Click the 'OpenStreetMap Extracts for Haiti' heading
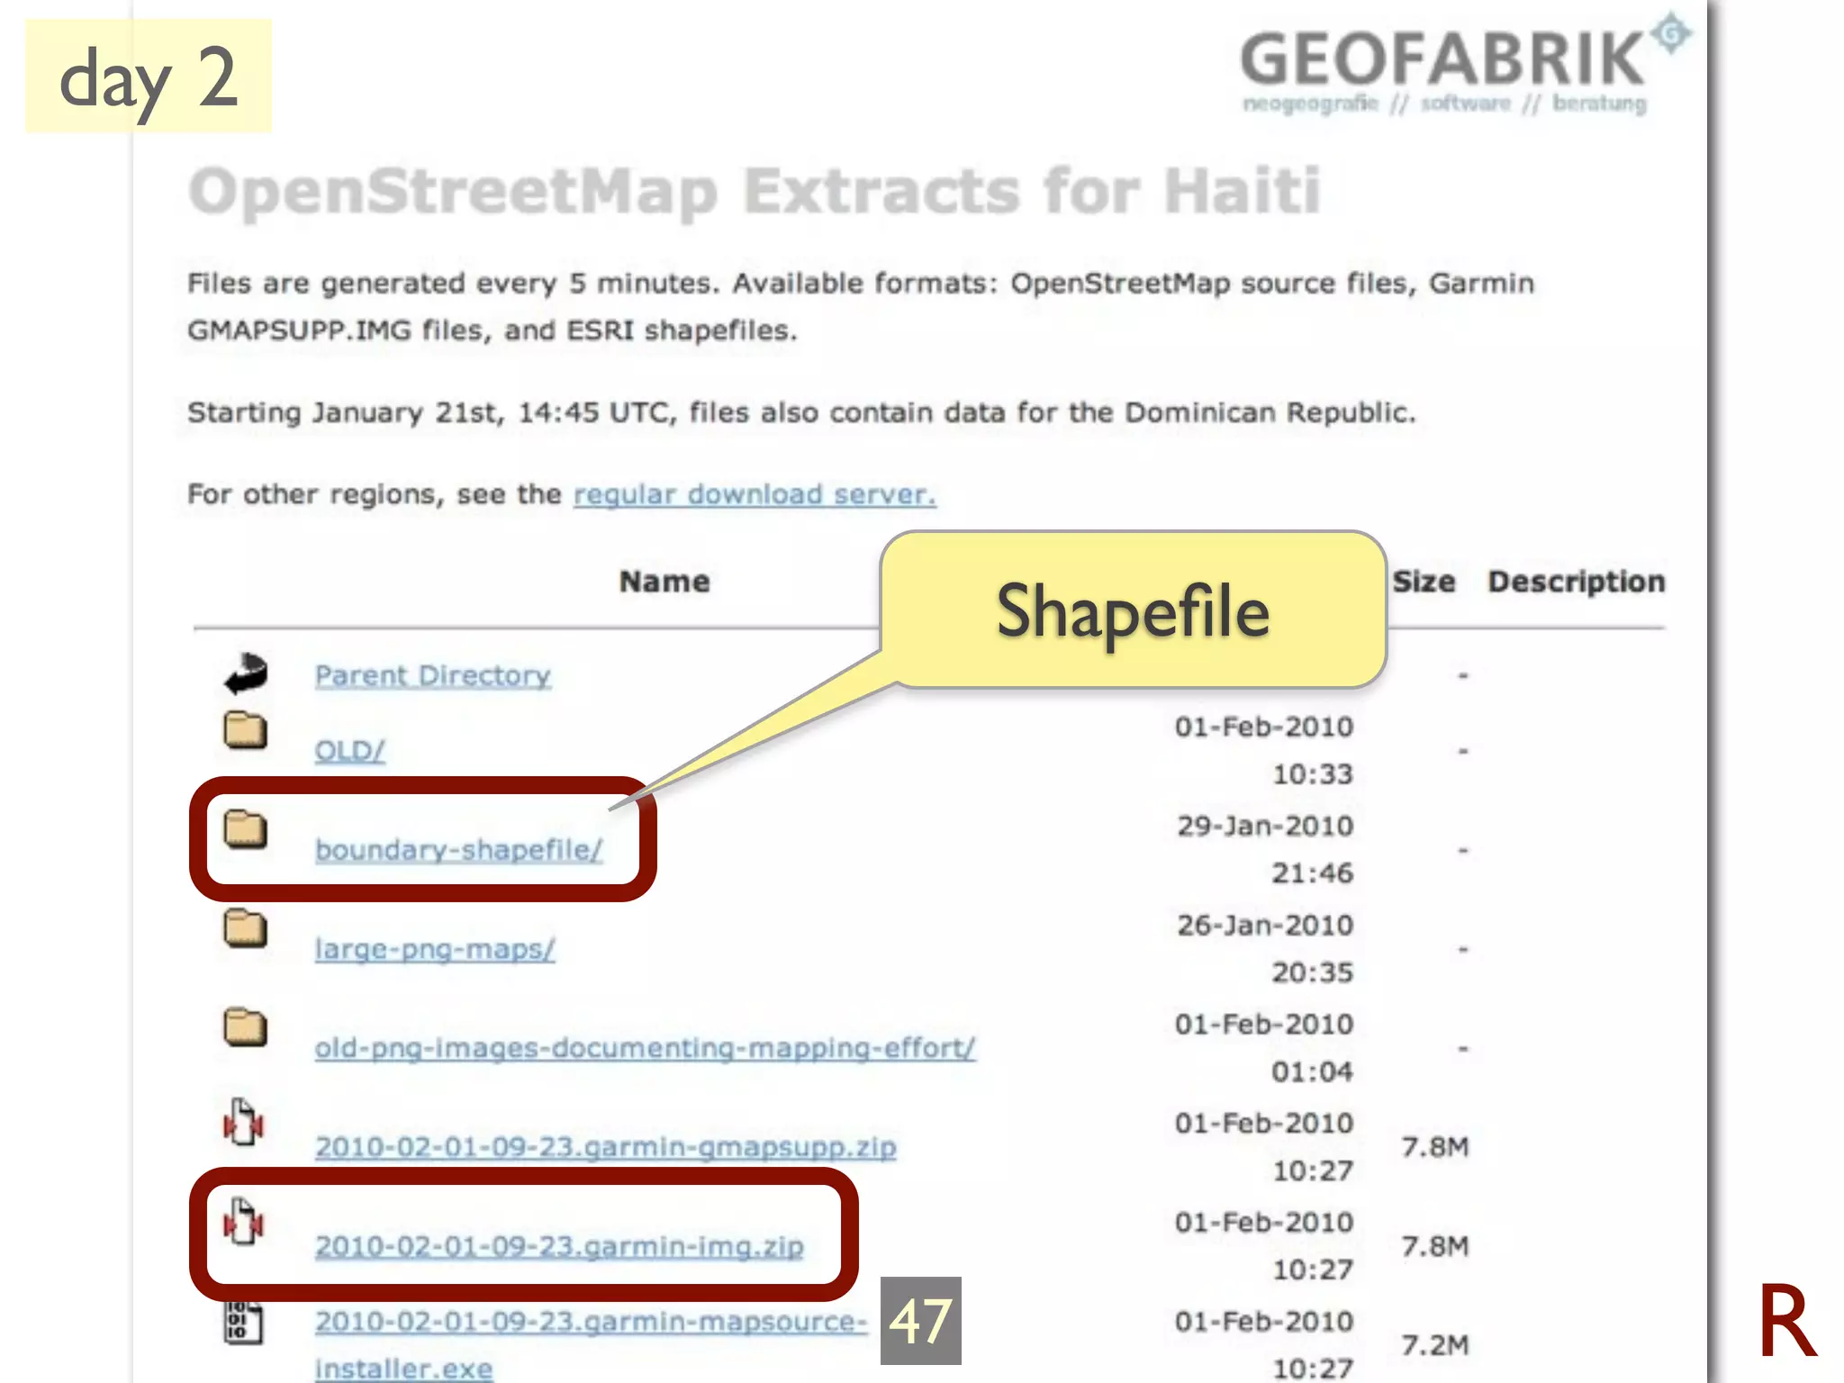 pos(755,192)
